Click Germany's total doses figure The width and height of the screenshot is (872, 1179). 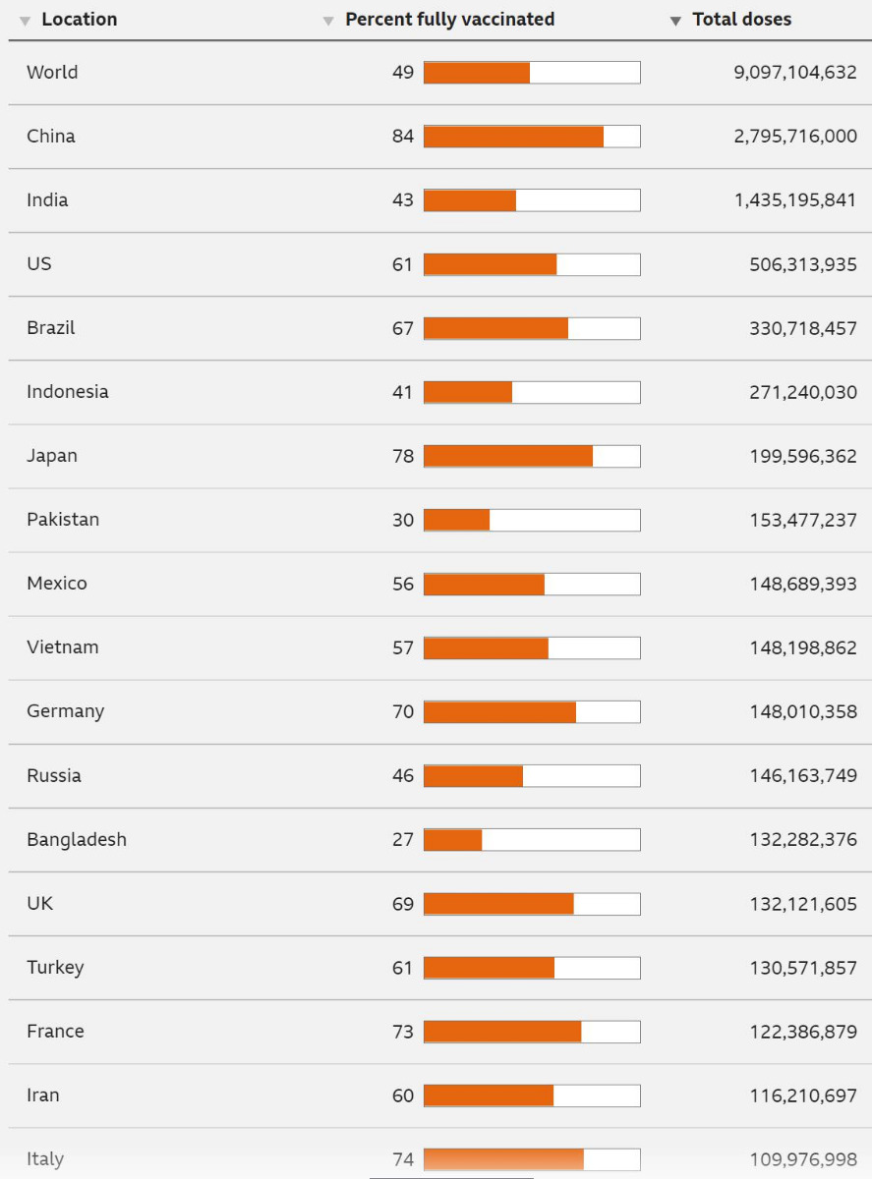pyautogui.click(x=802, y=711)
